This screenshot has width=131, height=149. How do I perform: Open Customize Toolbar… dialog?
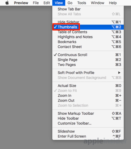(x=88, y=123)
